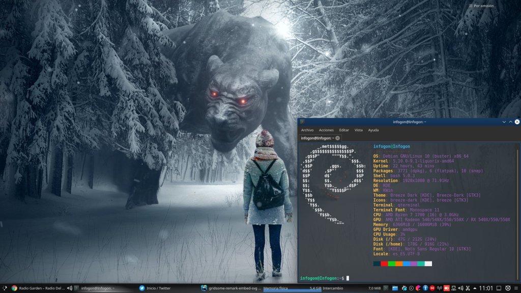The width and height of the screenshot is (521, 293).
Task: Open the file manager tray icon
Action: (394, 288)
